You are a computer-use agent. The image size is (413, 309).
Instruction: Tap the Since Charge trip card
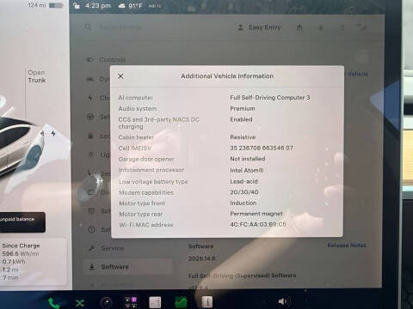pos(34,261)
